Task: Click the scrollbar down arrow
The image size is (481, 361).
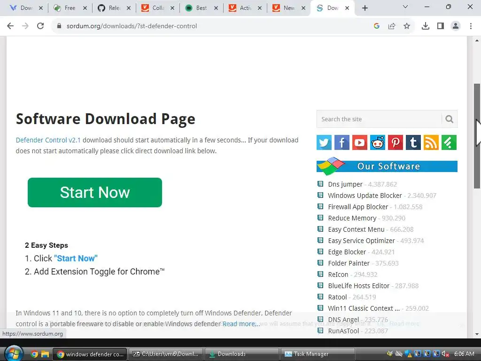Action: tap(477, 334)
